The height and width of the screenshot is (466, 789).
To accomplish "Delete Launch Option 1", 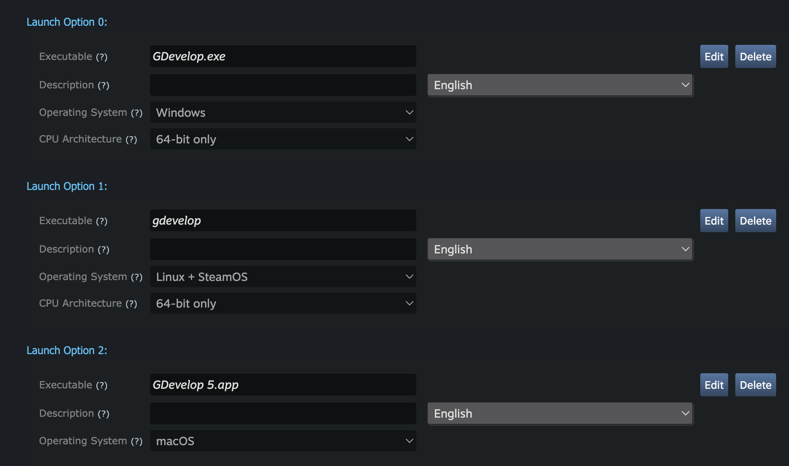I will [x=755, y=221].
